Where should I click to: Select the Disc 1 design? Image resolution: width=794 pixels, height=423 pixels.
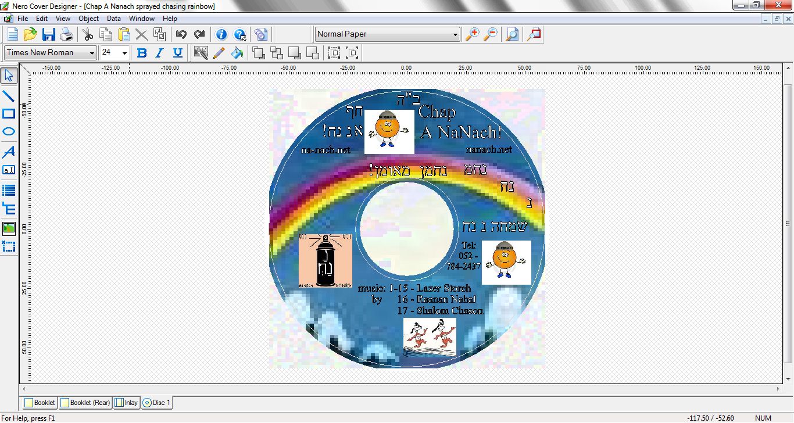pyautogui.click(x=156, y=402)
